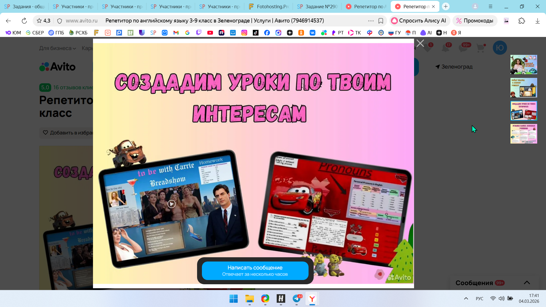Image resolution: width=546 pixels, height=307 pixels.
Task: Open Telegram from the Windows taskbar
Action: [297, 299]
